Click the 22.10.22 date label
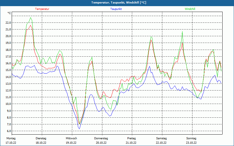Image resolution: width=234 pixels, height=146 pixels. coord(161,143)
